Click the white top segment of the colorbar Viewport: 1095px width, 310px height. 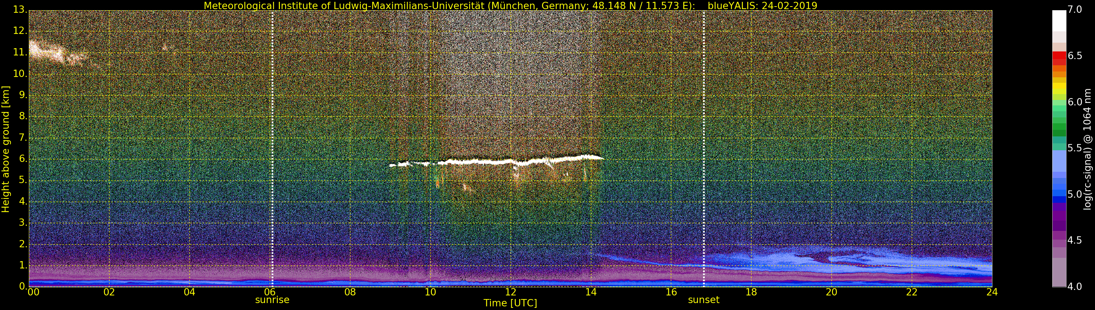(x=1059, y=21)
